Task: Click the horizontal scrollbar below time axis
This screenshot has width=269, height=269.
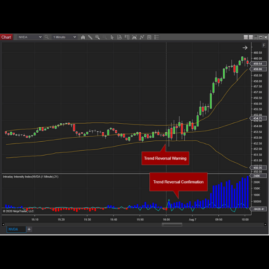Action: [167, 224]
